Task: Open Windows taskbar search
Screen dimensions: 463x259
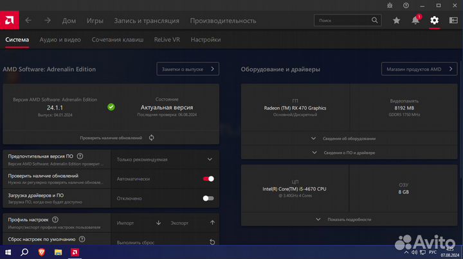Action: tap(24, 252)
